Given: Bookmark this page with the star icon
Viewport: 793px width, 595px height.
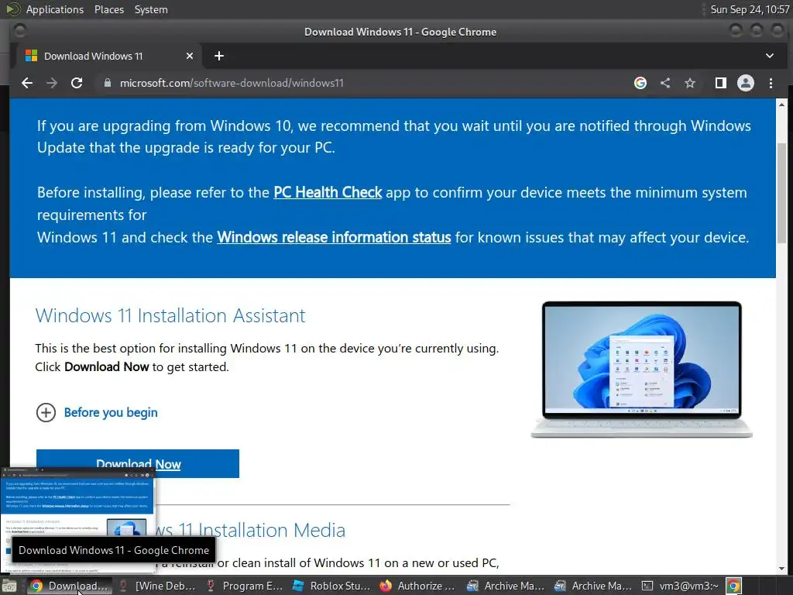Looking at the screenshot, I should (690, 83).
